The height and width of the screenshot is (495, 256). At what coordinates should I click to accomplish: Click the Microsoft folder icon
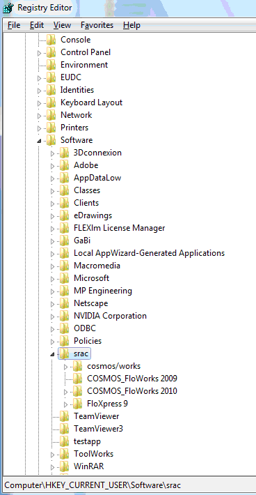pyautogui.click(x=64, y=278)
